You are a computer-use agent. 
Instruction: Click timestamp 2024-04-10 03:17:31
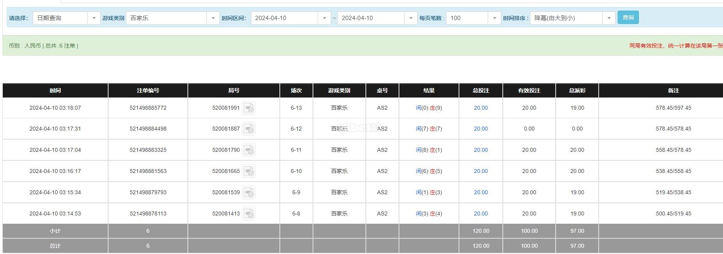click(x=55, y=129)
